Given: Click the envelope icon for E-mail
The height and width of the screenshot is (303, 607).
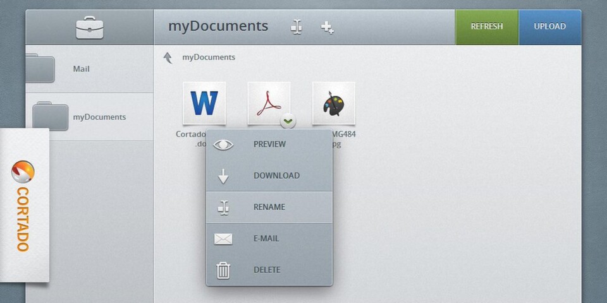Looking at the screenshot, I should (x=223, y=239).
